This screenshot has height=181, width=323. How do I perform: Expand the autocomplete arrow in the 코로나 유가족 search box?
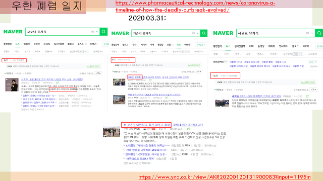coord(97,32)
